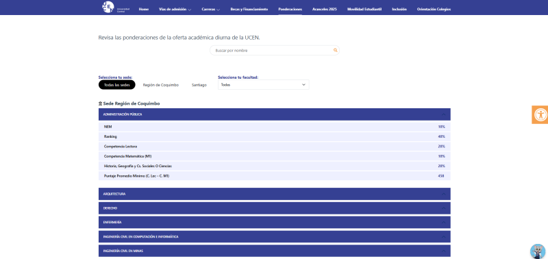Click the Universidad Central logo
548x259 pixels.
(115, 8)
